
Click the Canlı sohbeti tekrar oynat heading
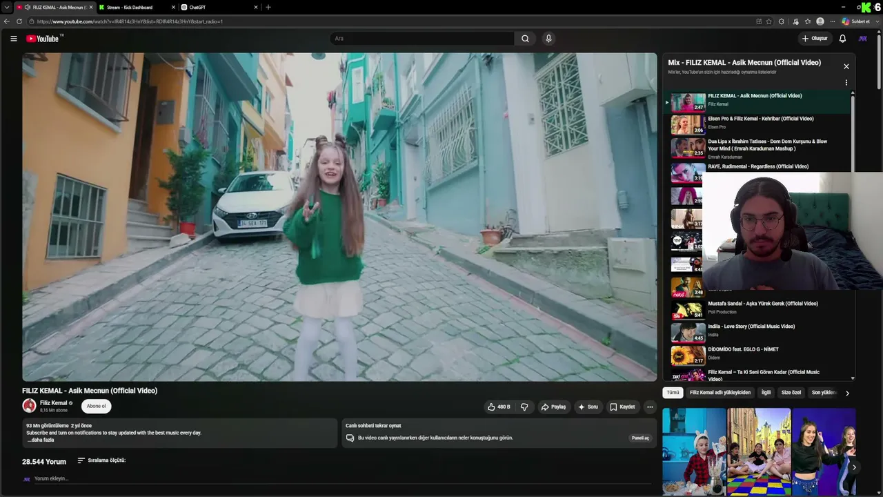click(373, 426)
